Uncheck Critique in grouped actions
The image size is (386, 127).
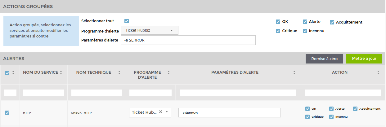pos(278,31)
